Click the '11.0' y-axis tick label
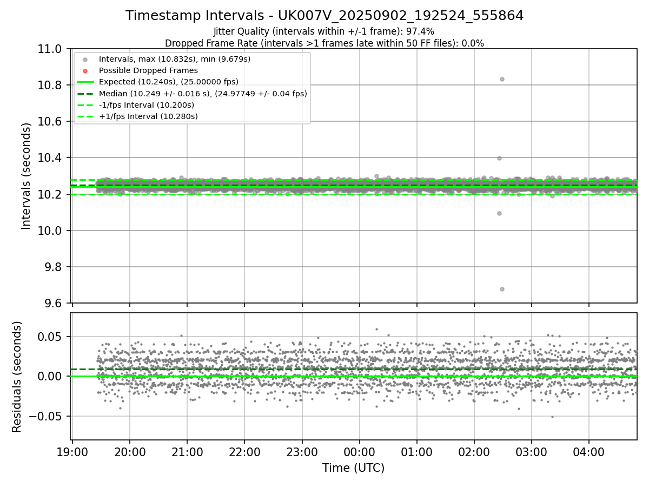Screen dimensions: 649x487 (x=50, y=49)
